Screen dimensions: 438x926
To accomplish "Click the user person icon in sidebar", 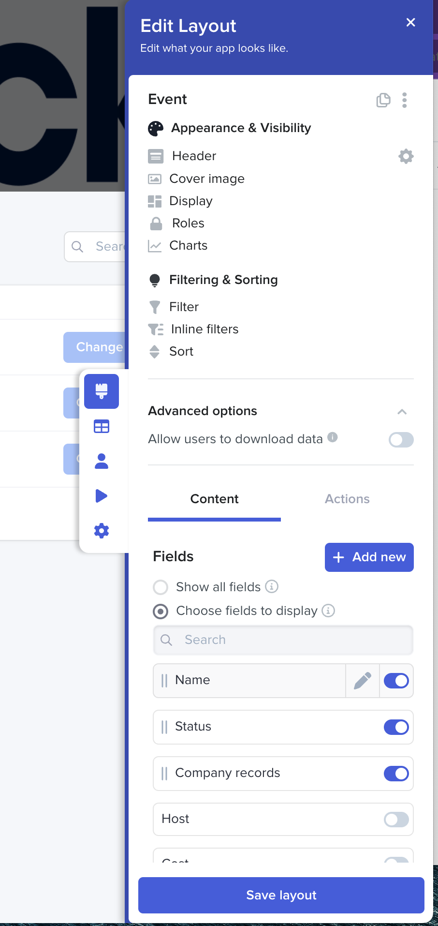I will [x=102, y=461].
